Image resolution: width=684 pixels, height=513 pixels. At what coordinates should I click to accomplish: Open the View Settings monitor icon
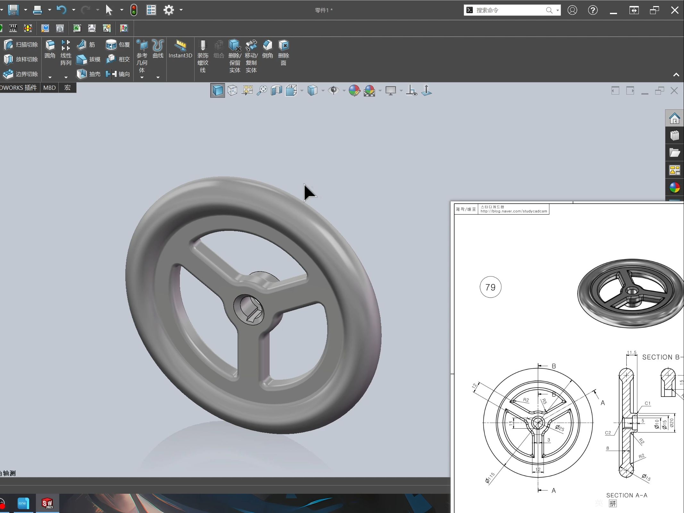pos(391,90)
